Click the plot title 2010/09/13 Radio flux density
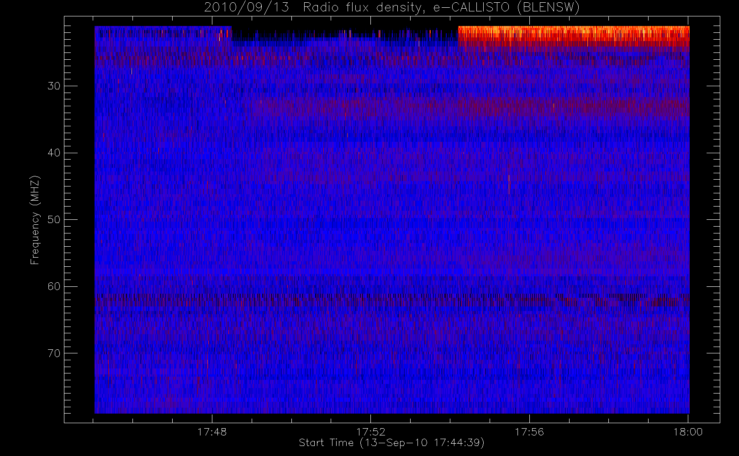The image size is (739, 456). tap(392, 8)
